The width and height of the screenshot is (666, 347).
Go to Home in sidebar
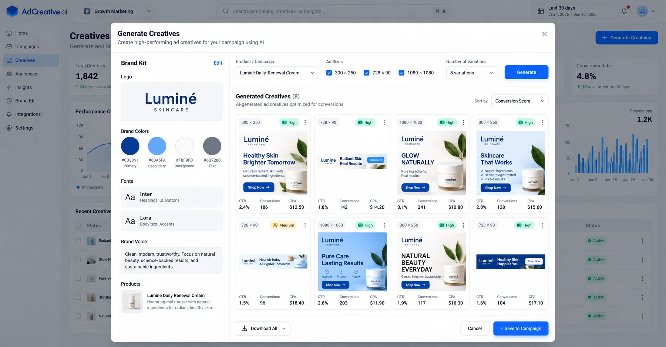click(31, 33)
